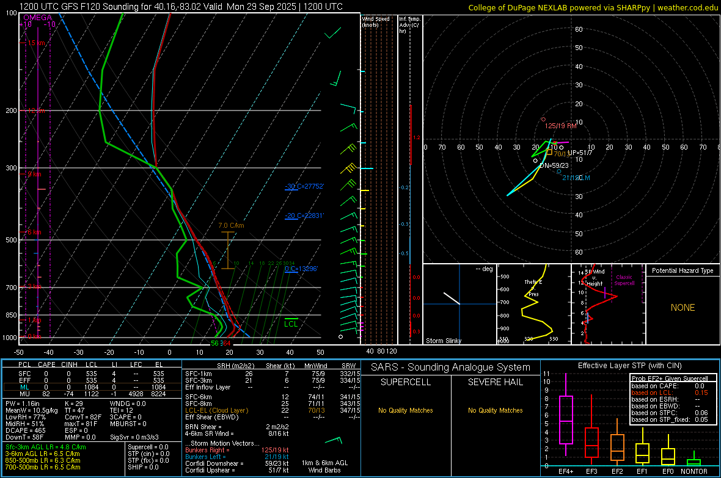
Task: Click the Prob EF2+ Given Supercell heading
Action: pos(670,378)
